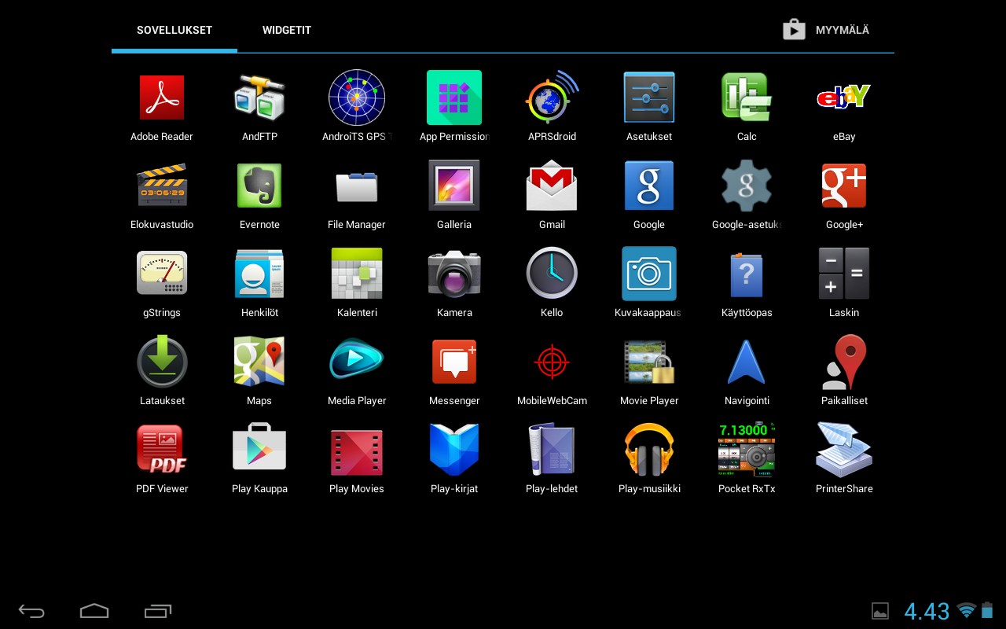Tap the Android home button
Viewport: 1006px width, 629px height.
[94, 611]
